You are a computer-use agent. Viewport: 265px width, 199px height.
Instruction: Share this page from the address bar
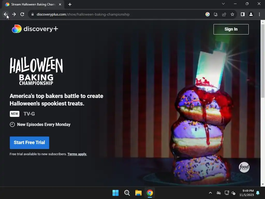[x=224, y=15]
